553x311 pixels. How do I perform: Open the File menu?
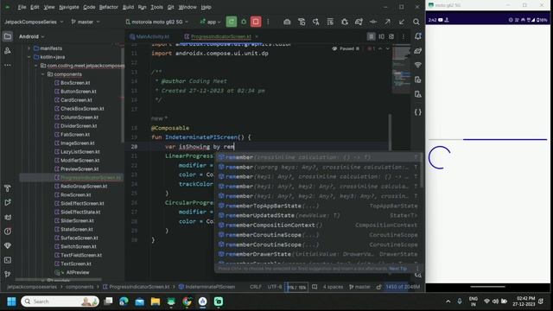22,7
